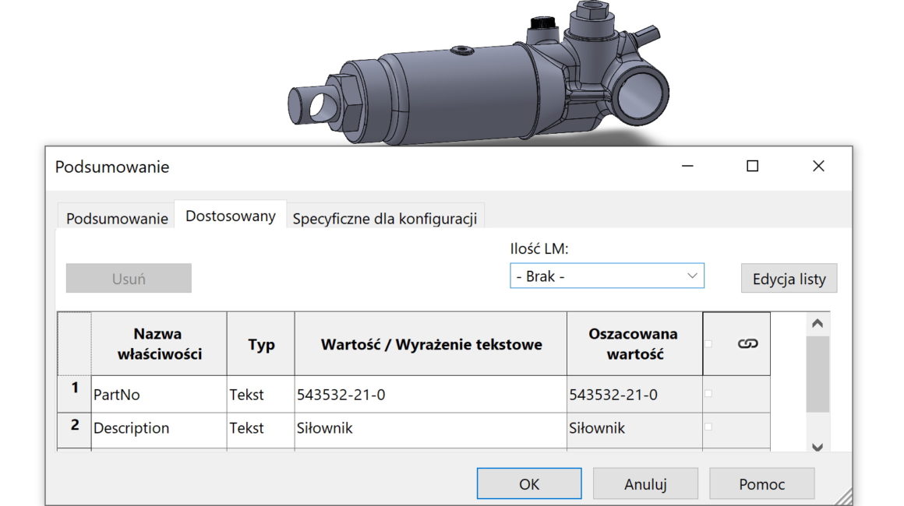Switch to the Podsumowanie tab
Viewport: 904px width, 506px height.
click(x=117, y=218)
